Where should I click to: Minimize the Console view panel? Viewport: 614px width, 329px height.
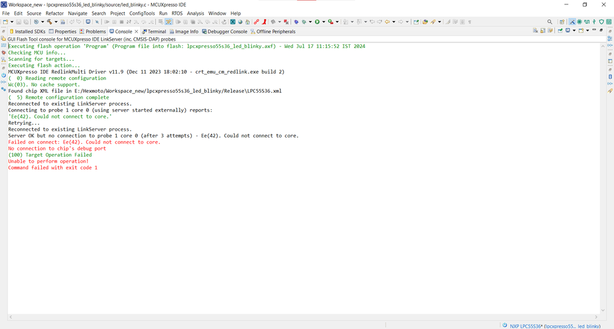[x=594, y=30]
